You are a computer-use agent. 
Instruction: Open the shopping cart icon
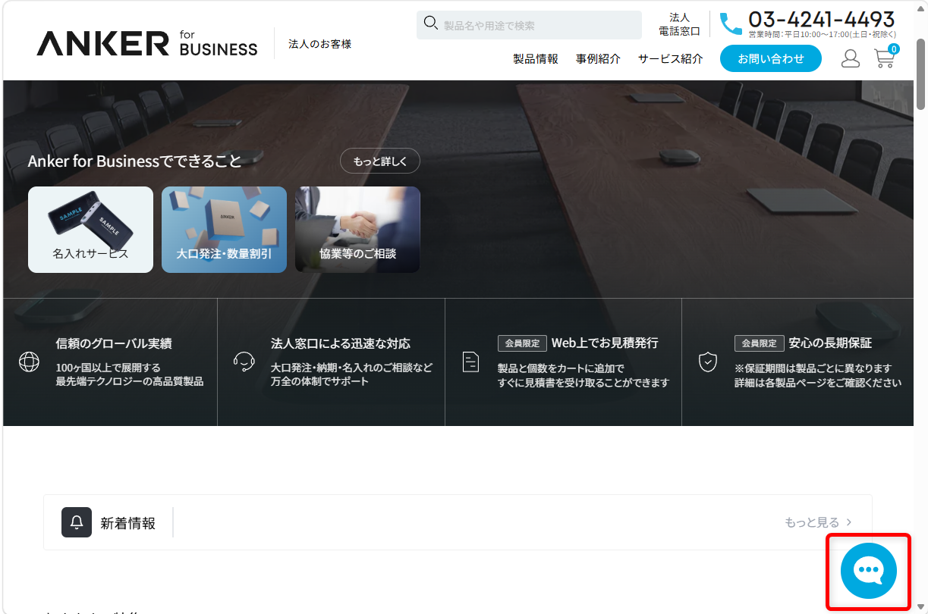(x=884, y=59)
